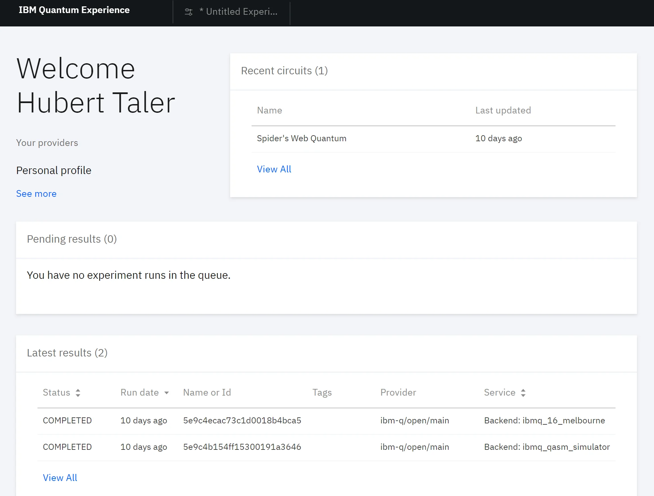The width and height of the screenshot is (654, 496).
Task: Click the 10 days ago circuit timestamp
Action: 498,139
